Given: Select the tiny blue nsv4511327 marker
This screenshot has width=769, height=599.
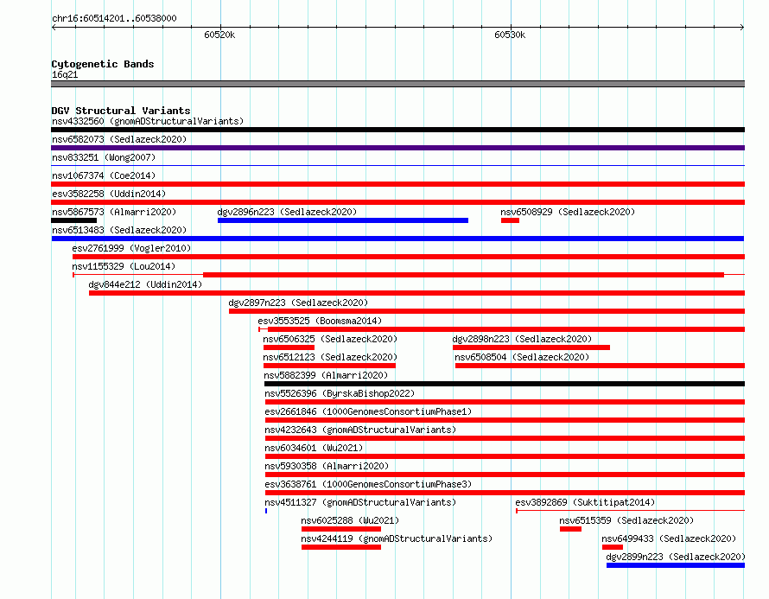Looking at the screenshot, I should click(x=266, y=511).
